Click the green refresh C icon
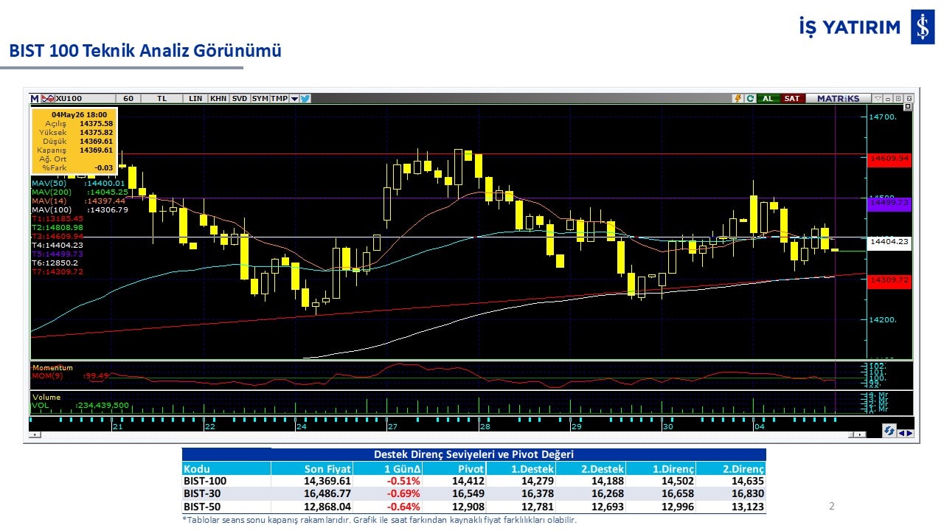Image resolution: width=944 pixels, height=531 pixels. [750, 98]
